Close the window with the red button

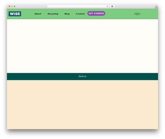pyautogui.click(x=10, y=6)
